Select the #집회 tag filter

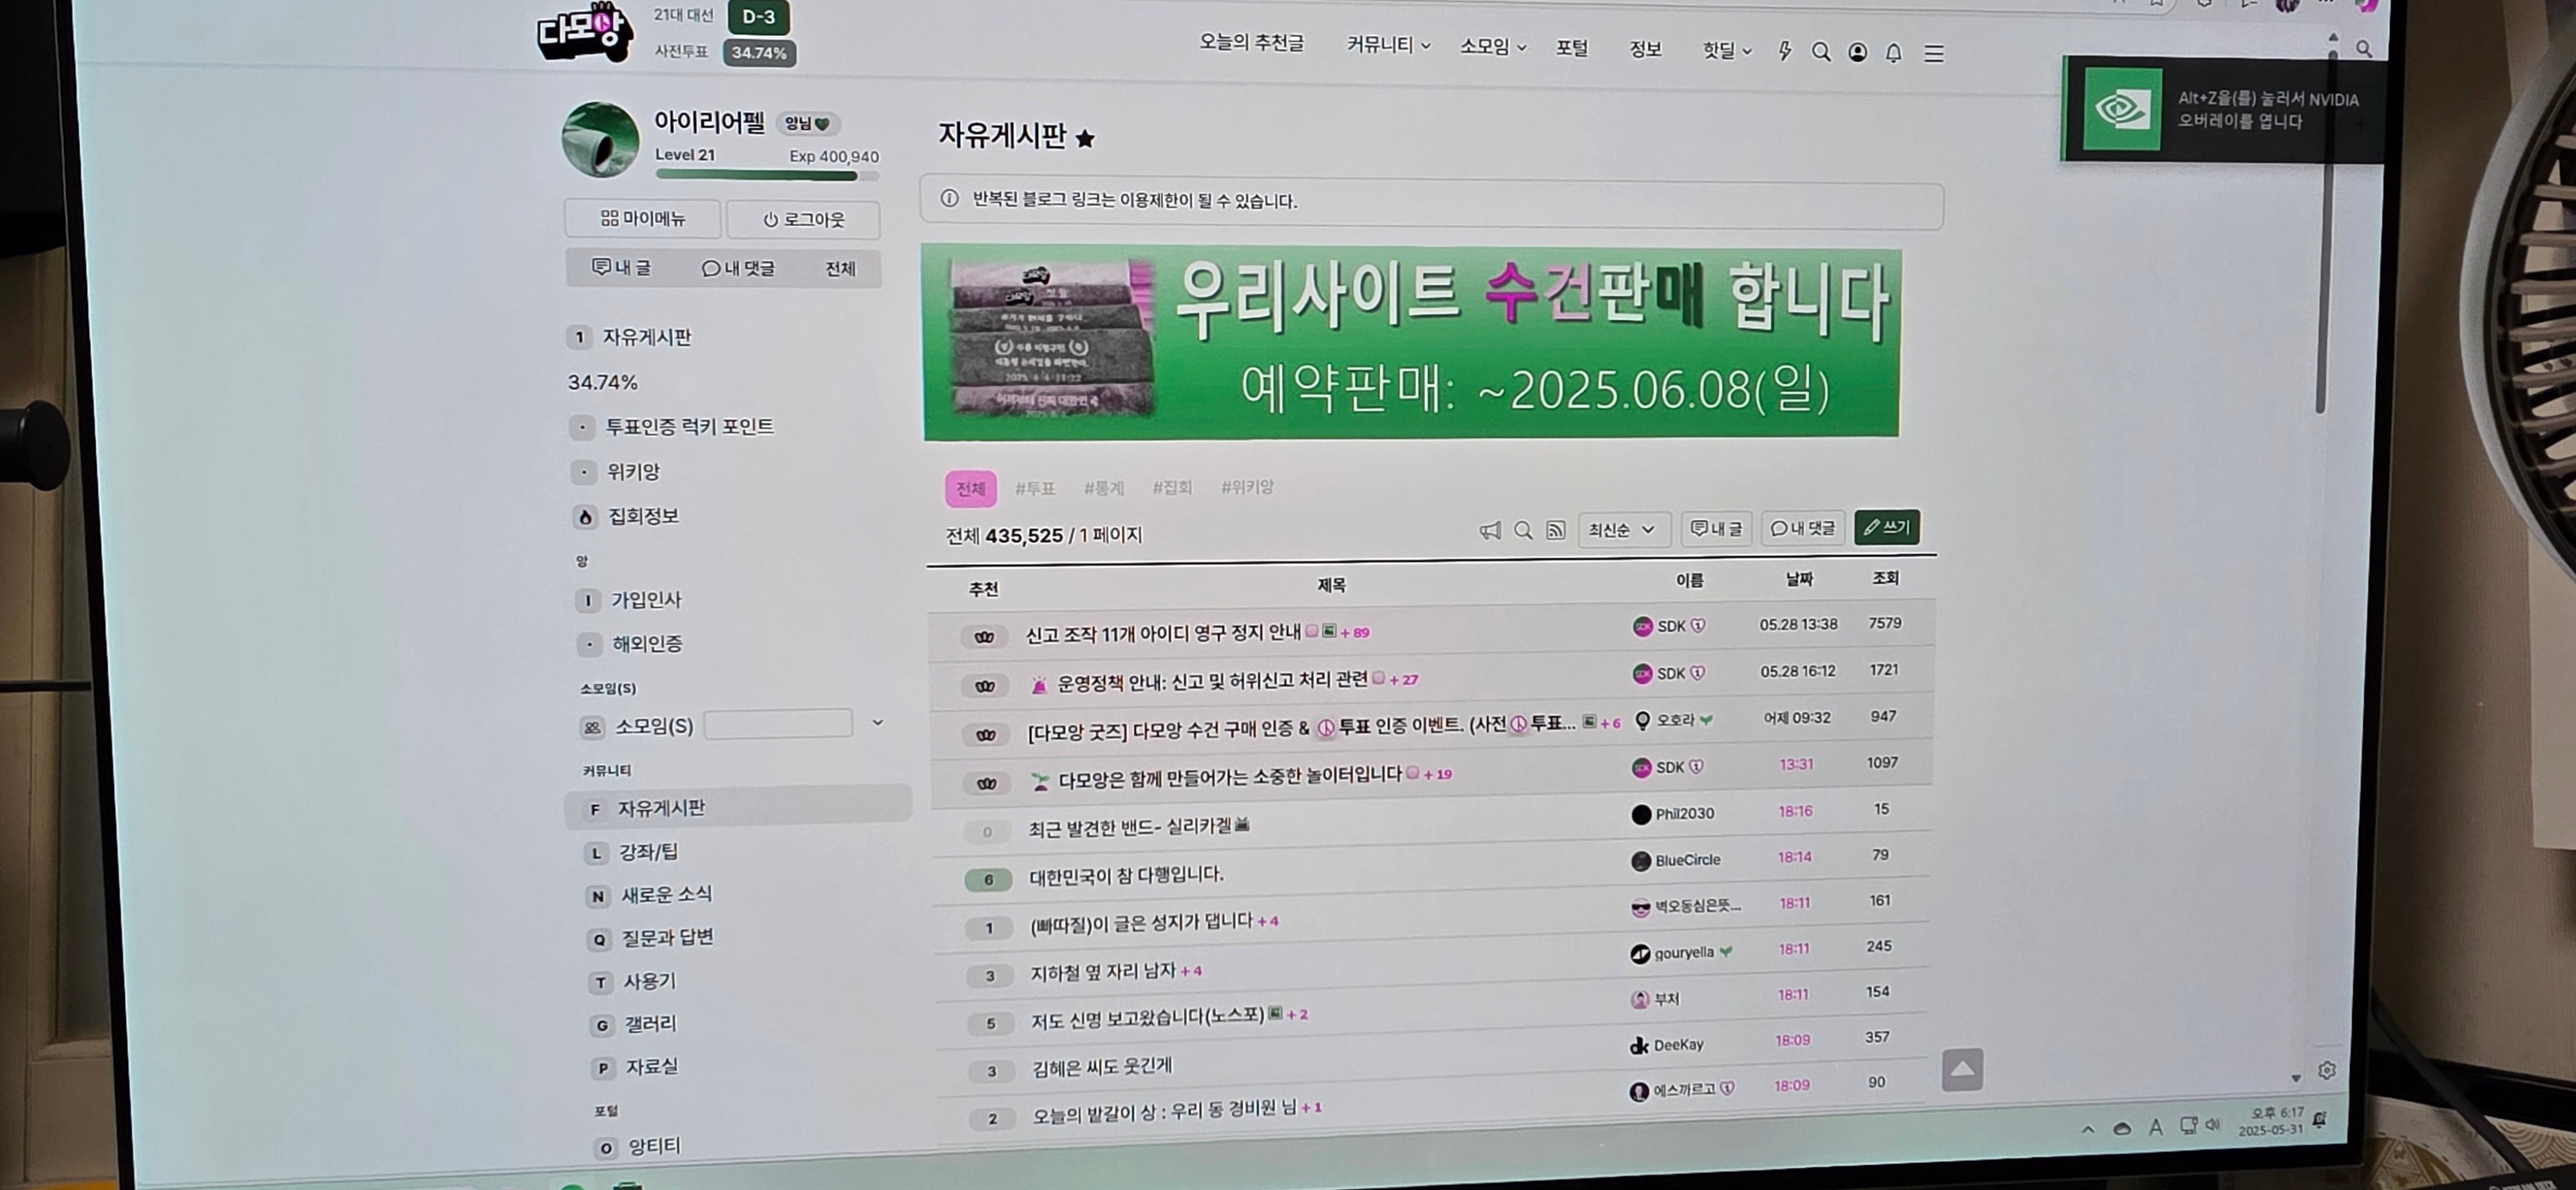coord(1172,487)
